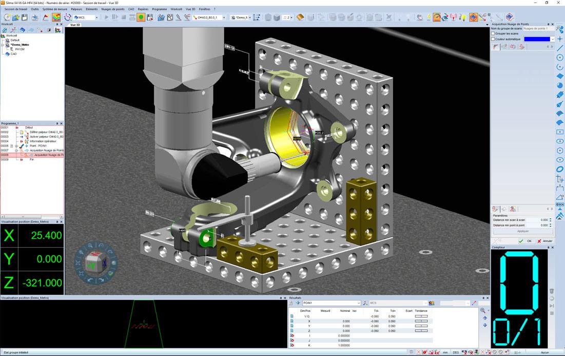Click the orange gauge icon in toolbar

click(x=437, y=17)
